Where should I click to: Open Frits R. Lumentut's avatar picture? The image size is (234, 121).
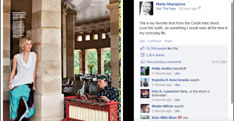pyautogui.click(x=145, y=94)
